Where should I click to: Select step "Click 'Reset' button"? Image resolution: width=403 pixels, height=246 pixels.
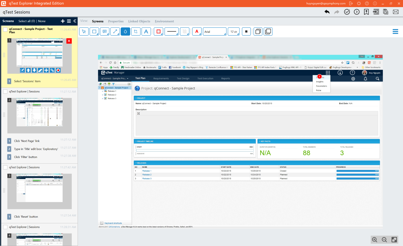[x=26, y=216]
